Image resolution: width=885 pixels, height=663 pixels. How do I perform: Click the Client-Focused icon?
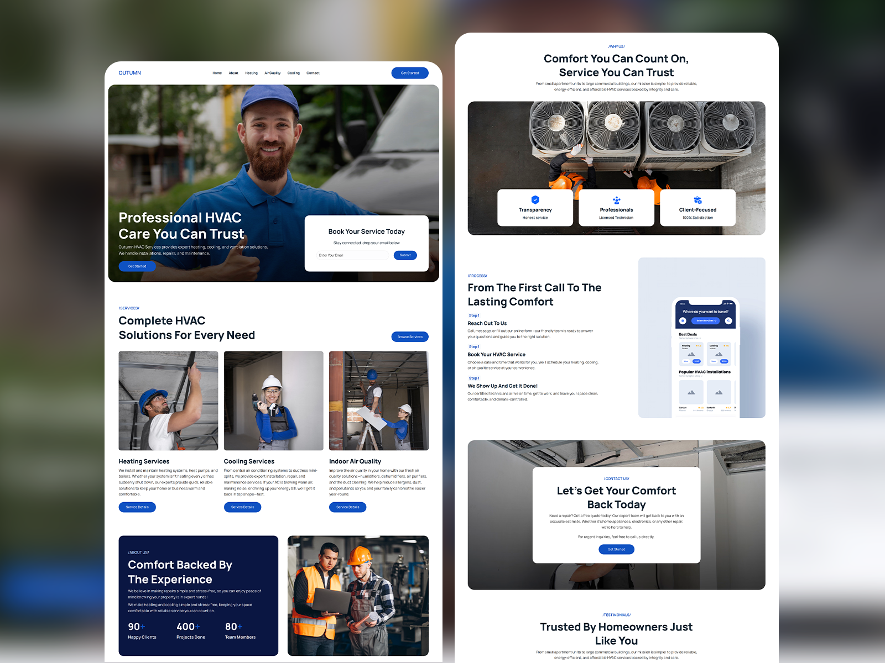(697, 200)
